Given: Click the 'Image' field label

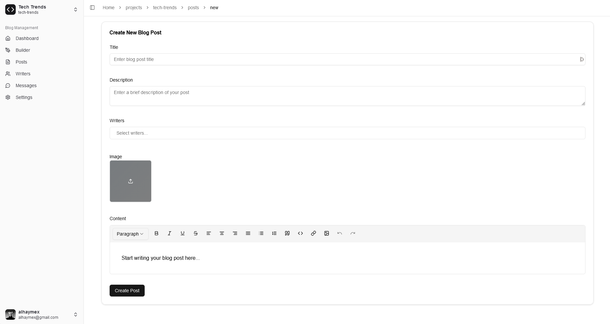Looking at the screenshot, I should (x=116, y=157).
